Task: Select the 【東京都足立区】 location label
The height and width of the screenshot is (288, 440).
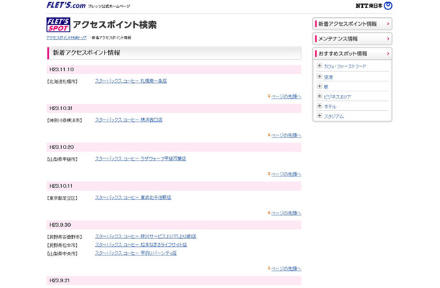Action: coord(62,198)
